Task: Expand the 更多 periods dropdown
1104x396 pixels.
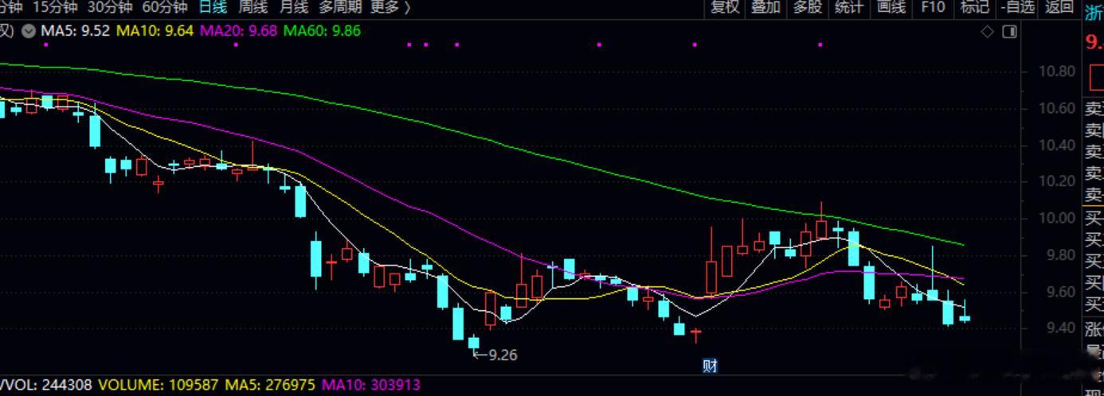Action: pyautogui.click(x=390, y=7)
